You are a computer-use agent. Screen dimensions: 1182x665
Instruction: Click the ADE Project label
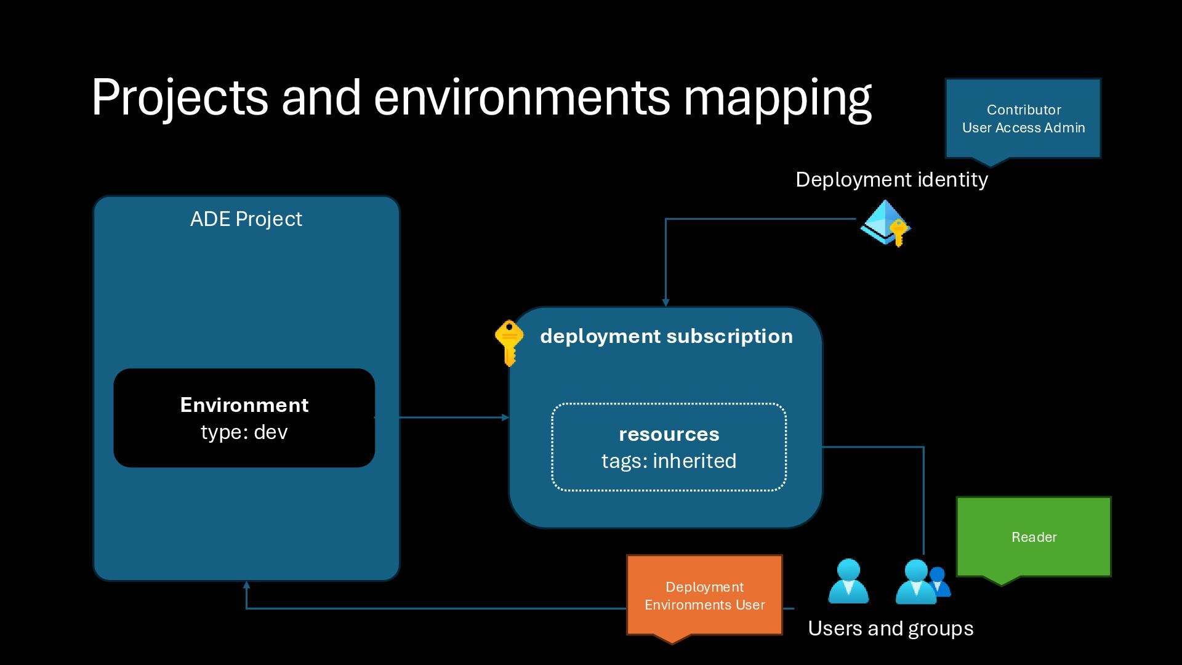246,219
